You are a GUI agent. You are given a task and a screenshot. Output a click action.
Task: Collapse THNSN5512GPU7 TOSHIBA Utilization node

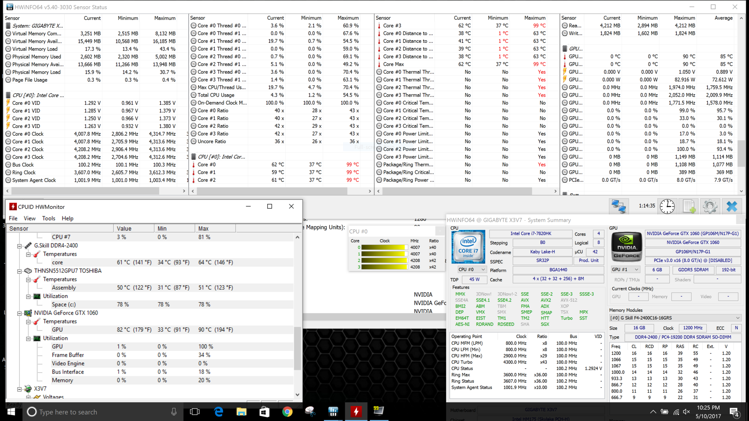coord(28,296)
